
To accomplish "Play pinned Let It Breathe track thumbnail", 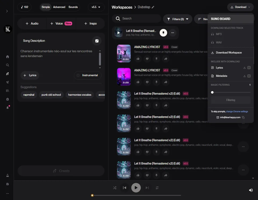I will click(x=119, y=33).
